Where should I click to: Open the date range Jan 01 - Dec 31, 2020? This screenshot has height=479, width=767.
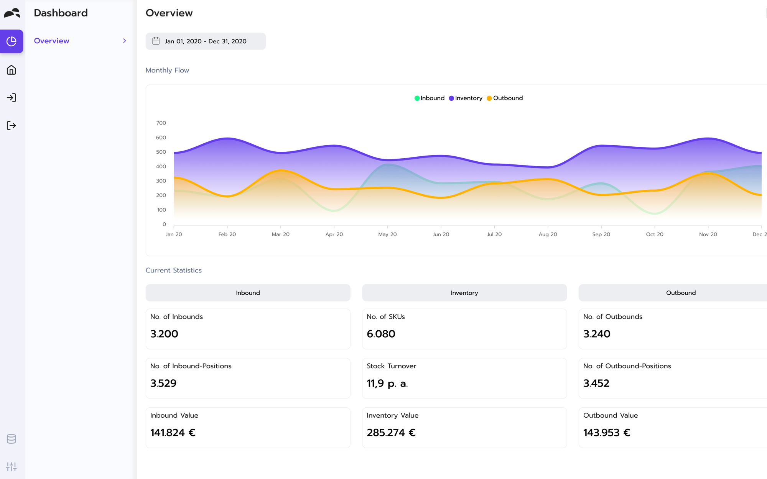[x=206, y=41]
